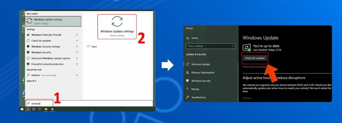Open Advanced Windows Update options result icon

click(28, 58)
